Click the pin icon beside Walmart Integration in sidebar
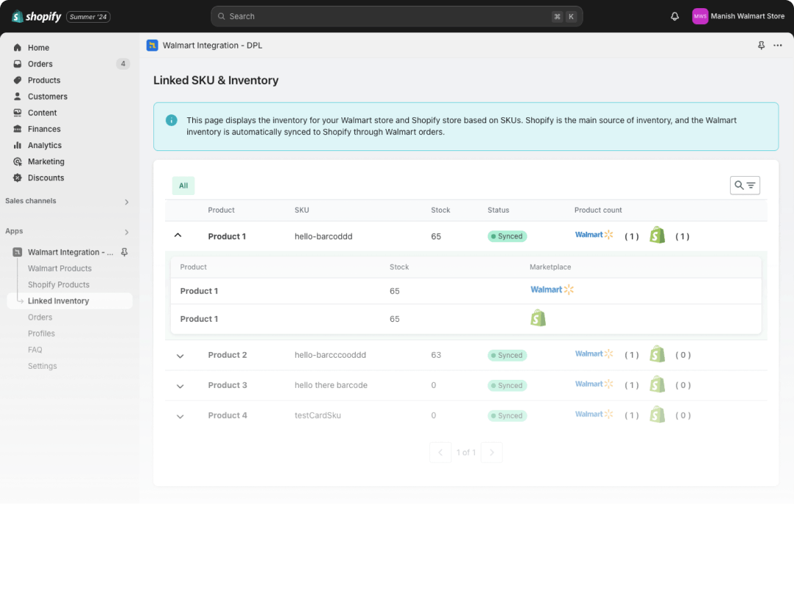Image resolution: width=794 pixels, height=591 pixels. pos(125,252)
